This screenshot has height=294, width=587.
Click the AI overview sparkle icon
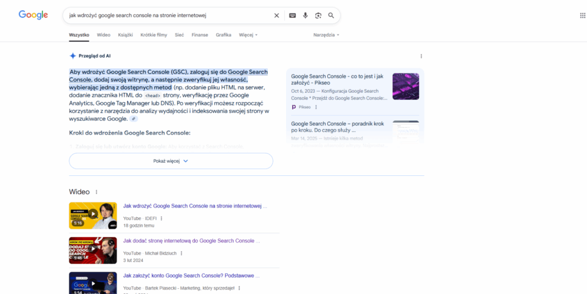click(x=73, y=56)
